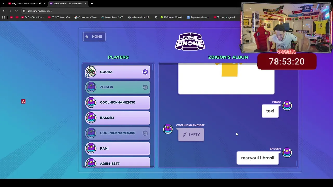Viewport: 333px width, 187px height.
Task: Open the '24 Free Transitions' bookmark
Action: (33, 17)
